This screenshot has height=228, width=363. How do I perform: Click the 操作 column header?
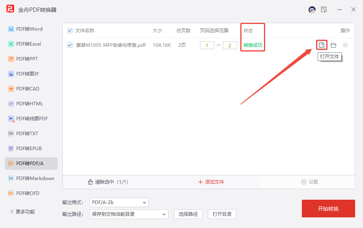click(x=345, y=31)
